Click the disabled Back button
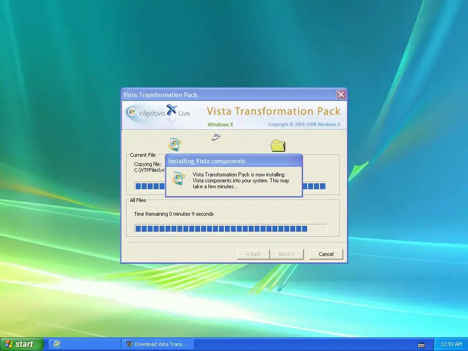 [x=253, y=254]
